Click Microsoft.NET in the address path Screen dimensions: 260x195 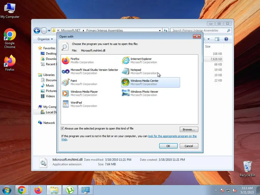pyautogui.click(x=71, y=30)
